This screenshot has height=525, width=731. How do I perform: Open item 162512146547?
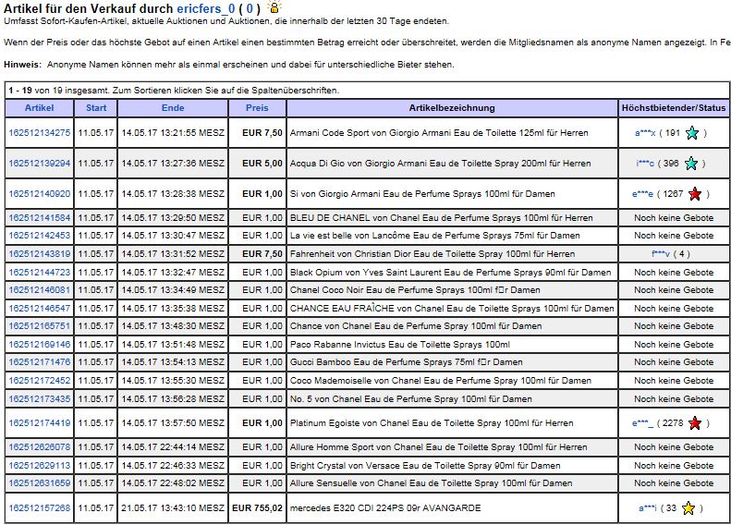[x=40, y=308]
